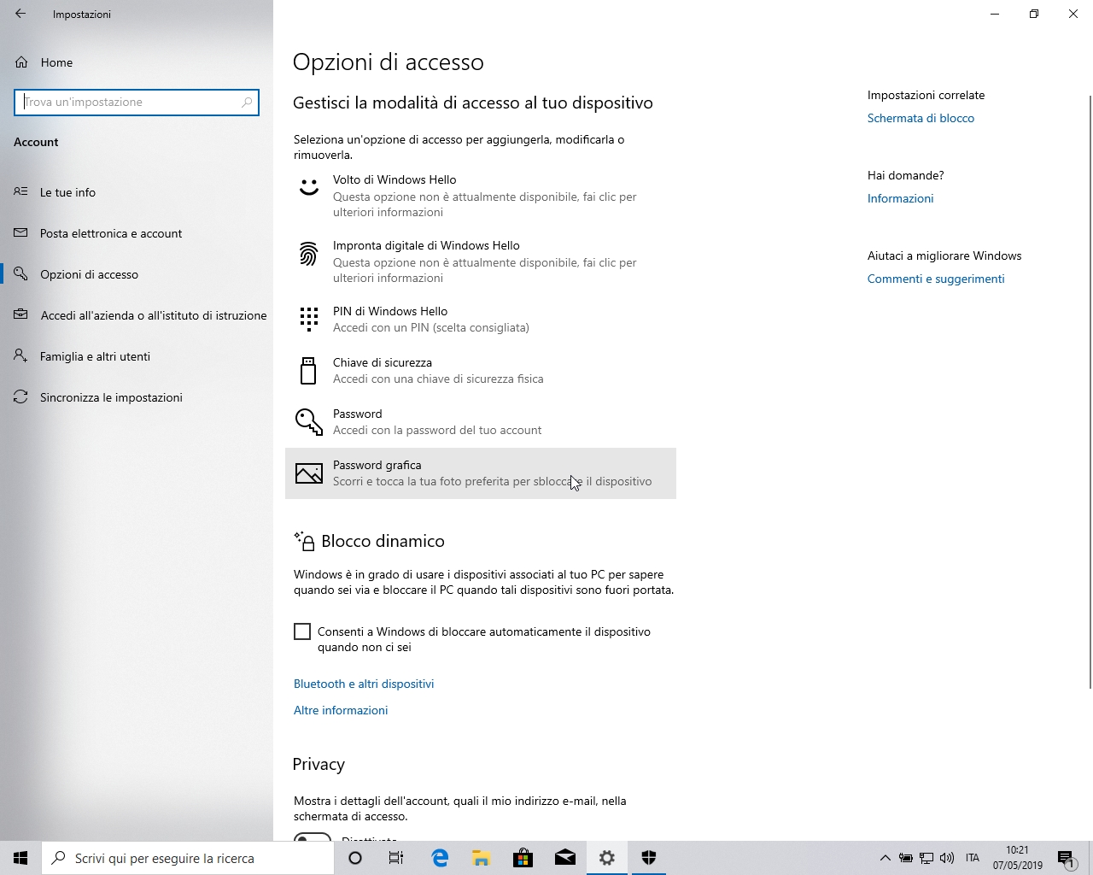Open 'Accedi all'azienda o all'istituto di istruzione'
The height and width of the screenshot is (875, 1093).
(x=137, y=315)
